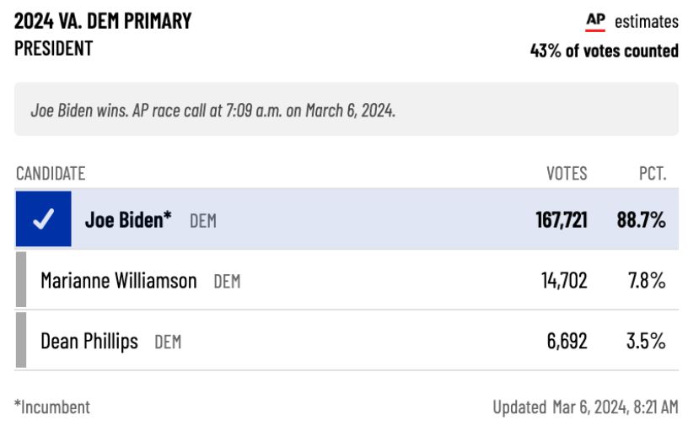Click Williamson's 14,702 vote count
Screen dimensions: 688x426
click(x=564, y=281)
